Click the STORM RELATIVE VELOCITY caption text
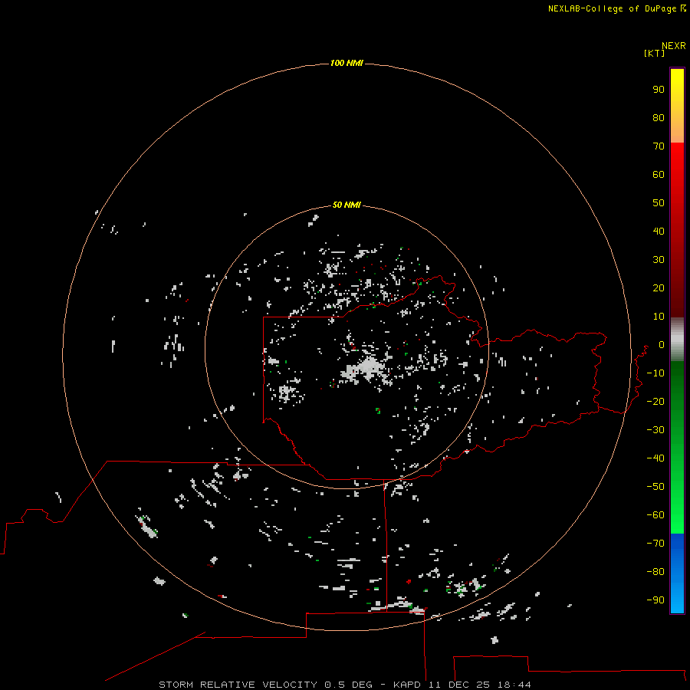 click(x=238, y=685)
